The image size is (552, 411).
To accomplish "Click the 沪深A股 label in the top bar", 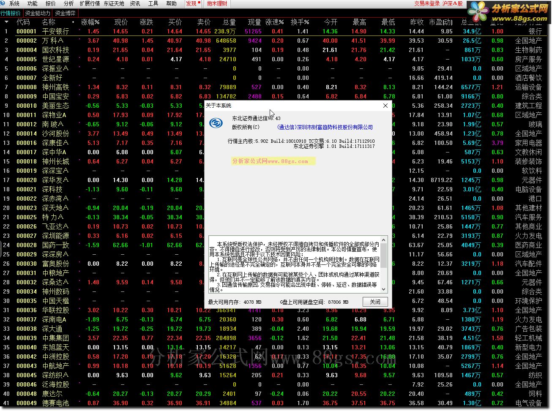I will pyautogui.click(x=453, y=3).
